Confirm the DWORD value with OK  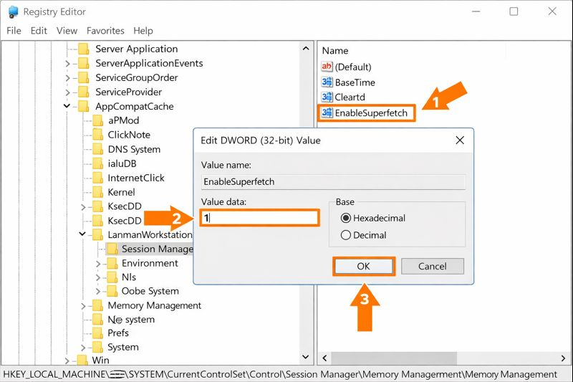tap(364, 266)
